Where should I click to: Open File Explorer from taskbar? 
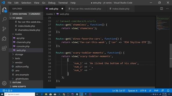click(46, 94)
